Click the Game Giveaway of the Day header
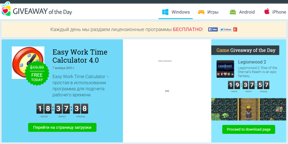Image resolution: width=288 pixels, height=144 pixels. click(245, 50)
